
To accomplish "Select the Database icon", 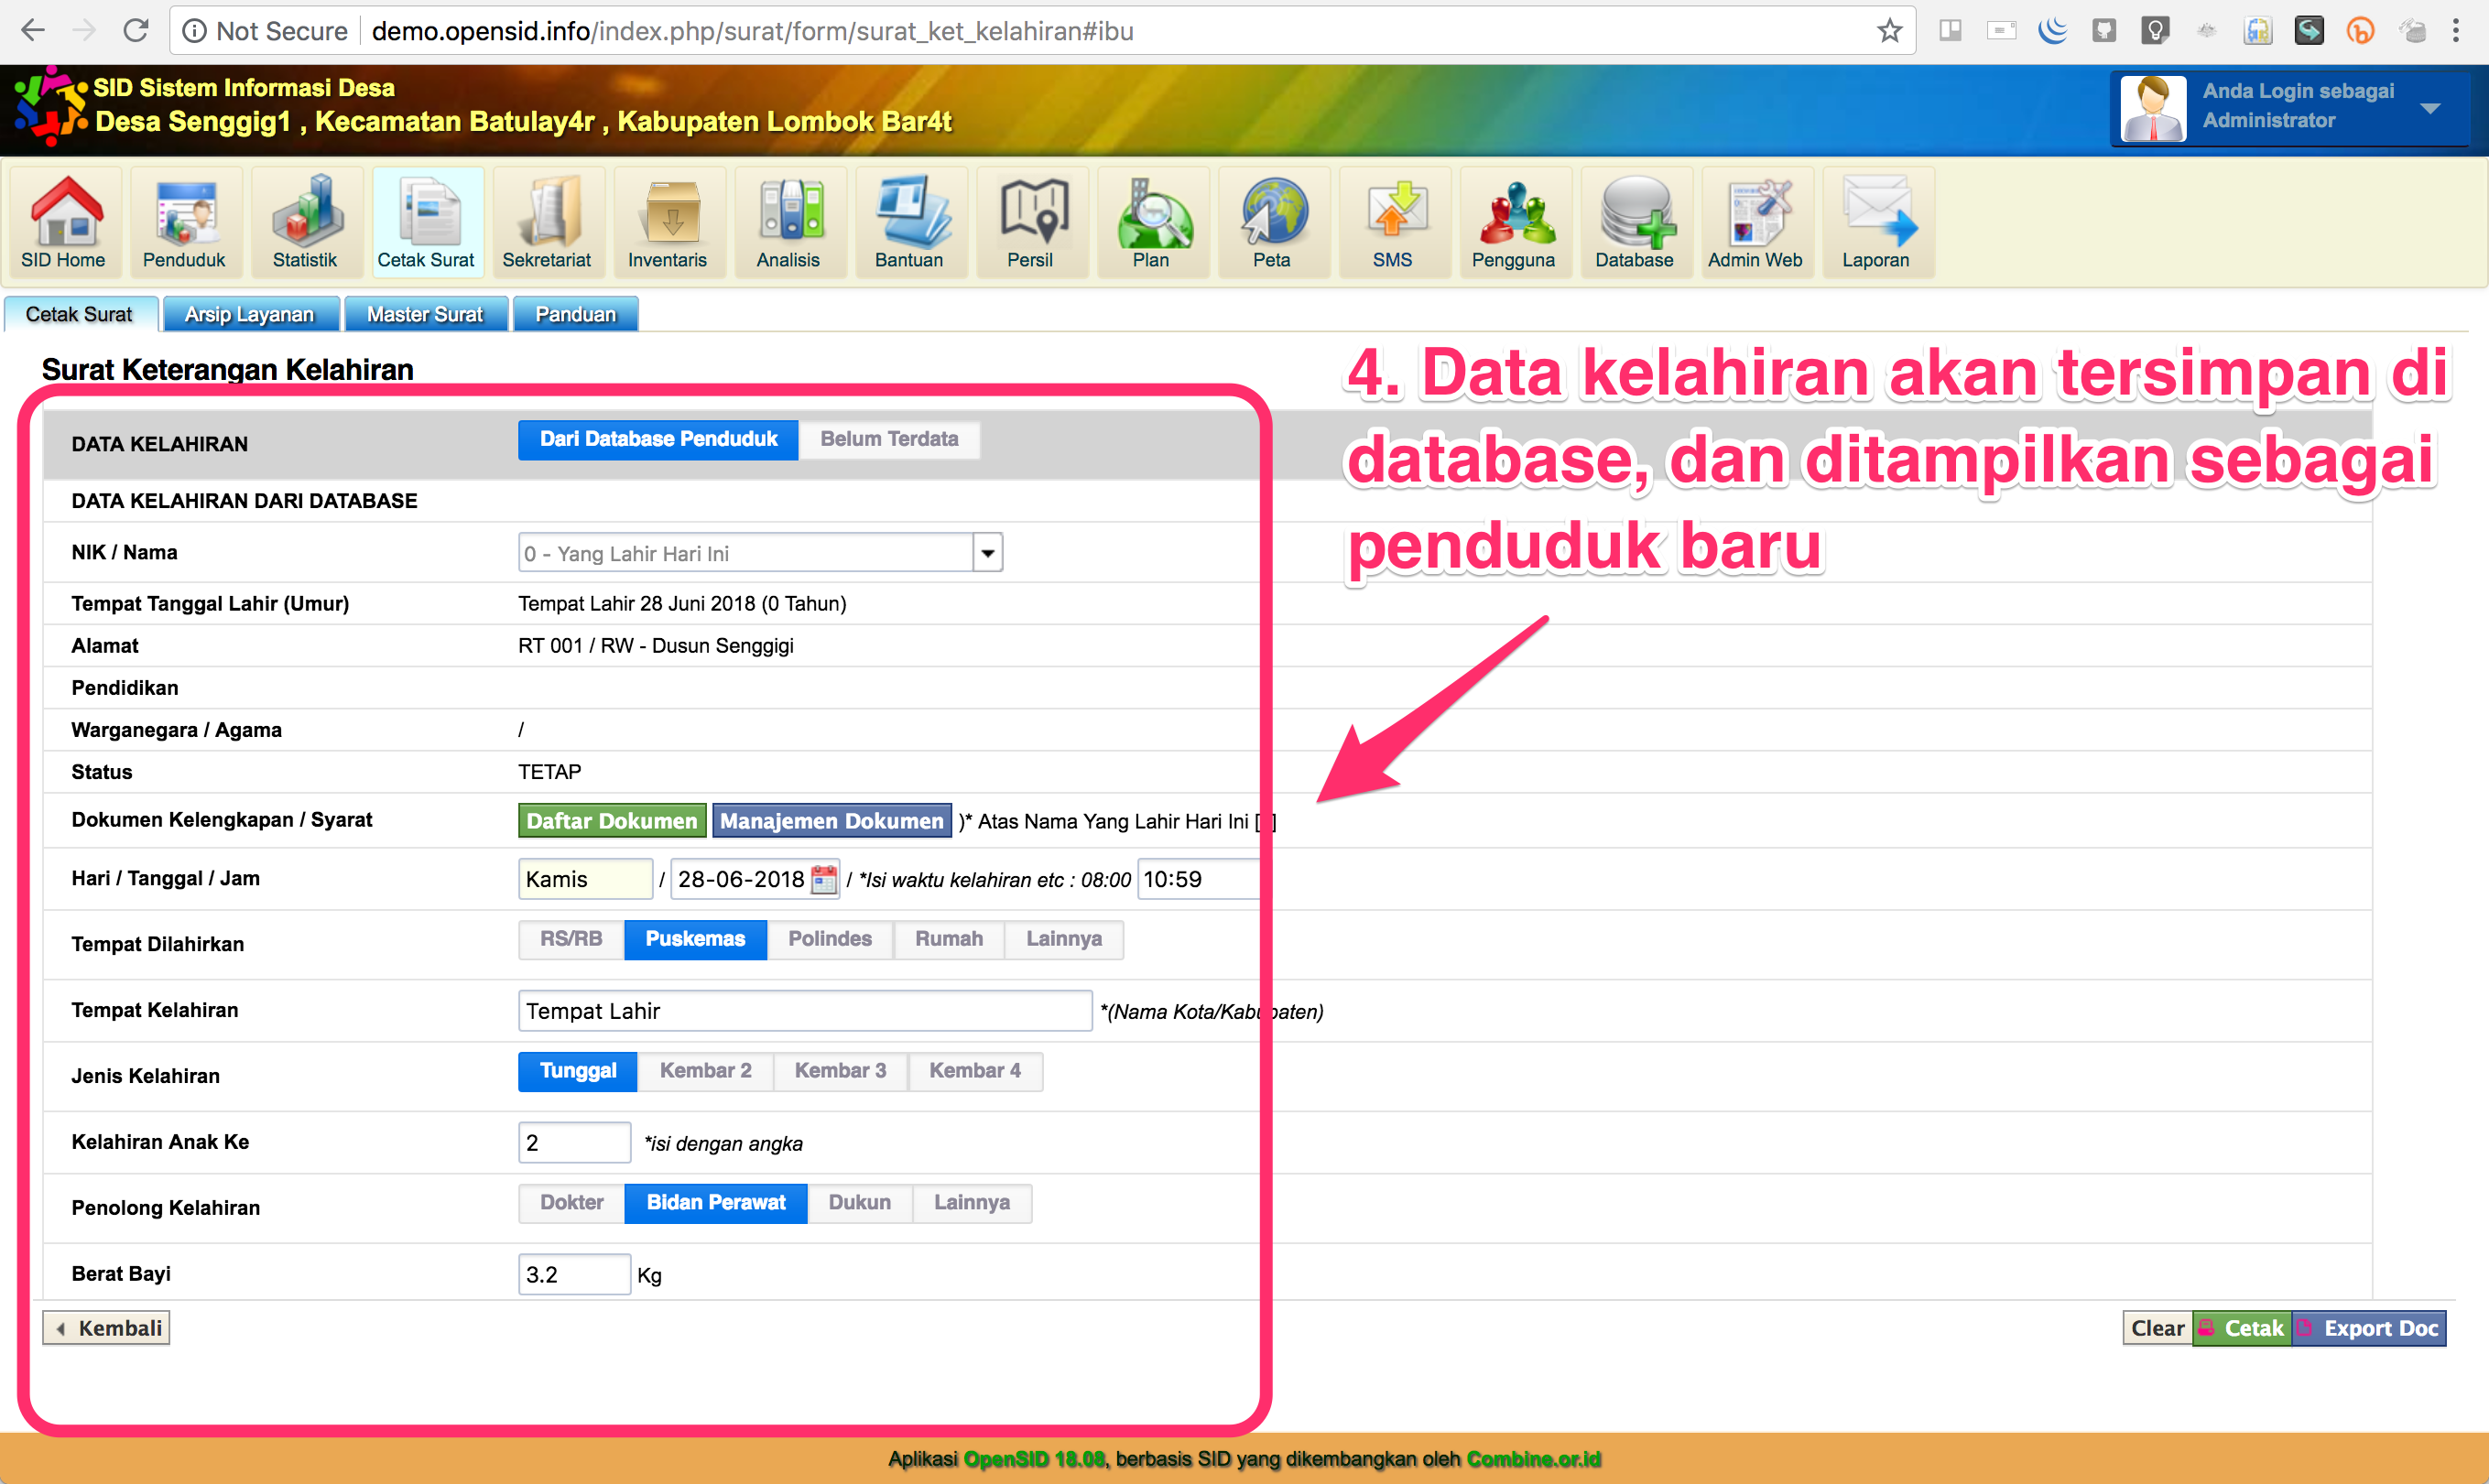I will pyautogui.click(x=1636, y=220).
